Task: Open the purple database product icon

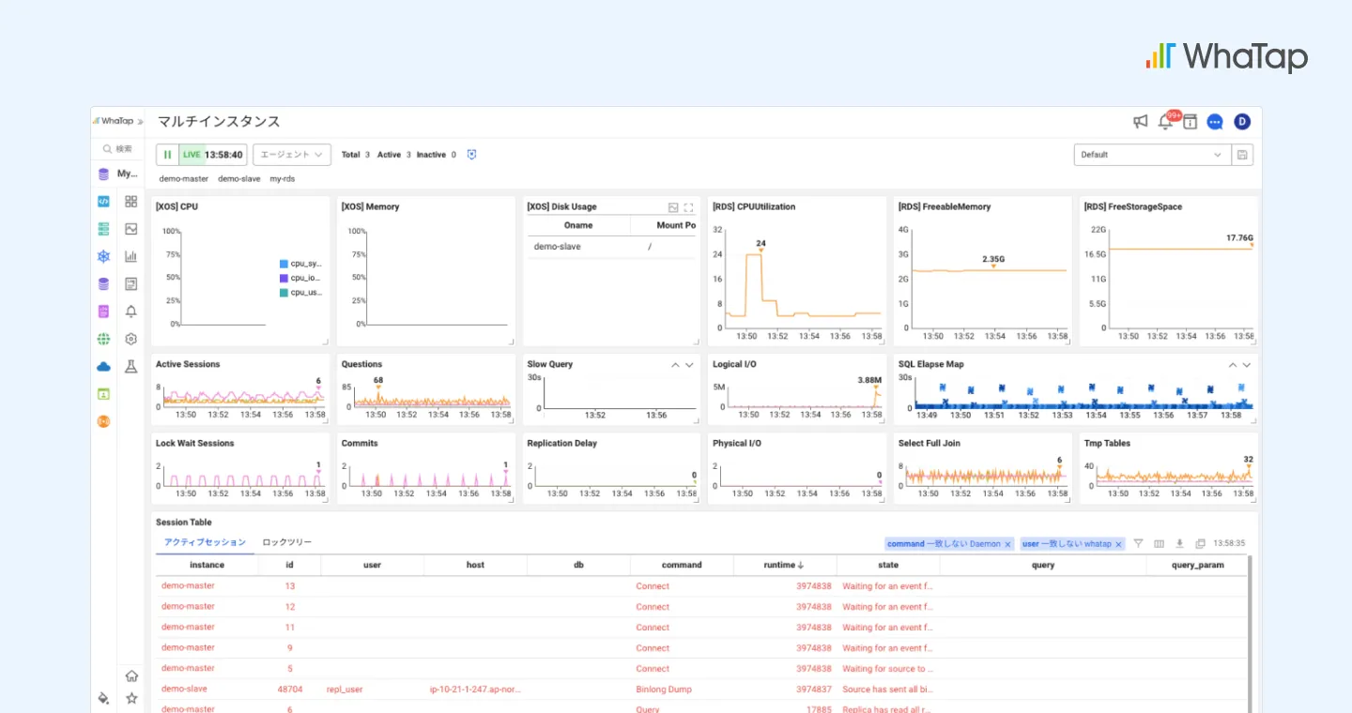Action: 103,283
